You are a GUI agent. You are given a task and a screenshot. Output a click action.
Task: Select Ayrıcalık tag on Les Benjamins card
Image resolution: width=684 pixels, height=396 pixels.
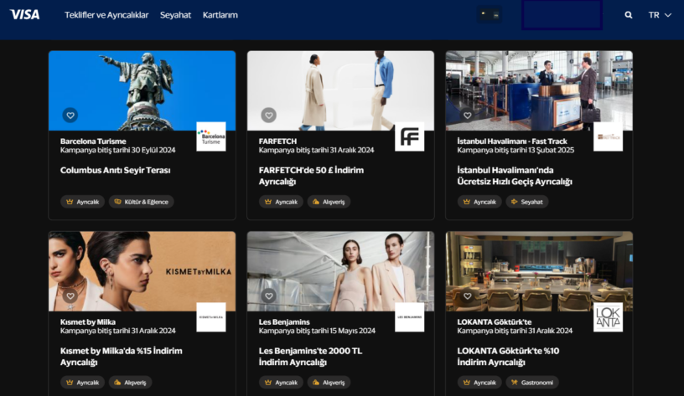[x=281, y=383]
